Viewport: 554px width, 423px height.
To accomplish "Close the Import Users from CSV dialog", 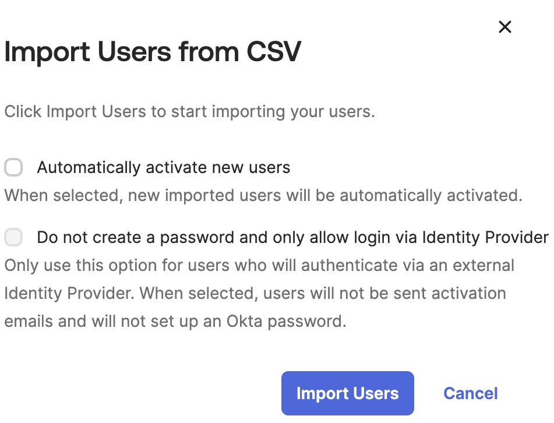I will tap(504, 27).
